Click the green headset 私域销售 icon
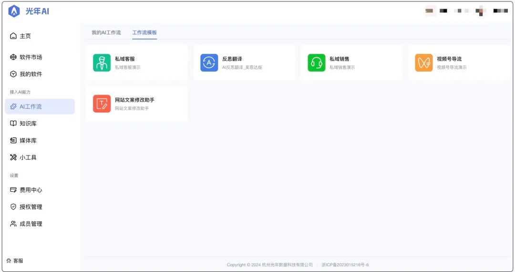The height and width of the screenshot is (272, 515). tap(317, 63)
